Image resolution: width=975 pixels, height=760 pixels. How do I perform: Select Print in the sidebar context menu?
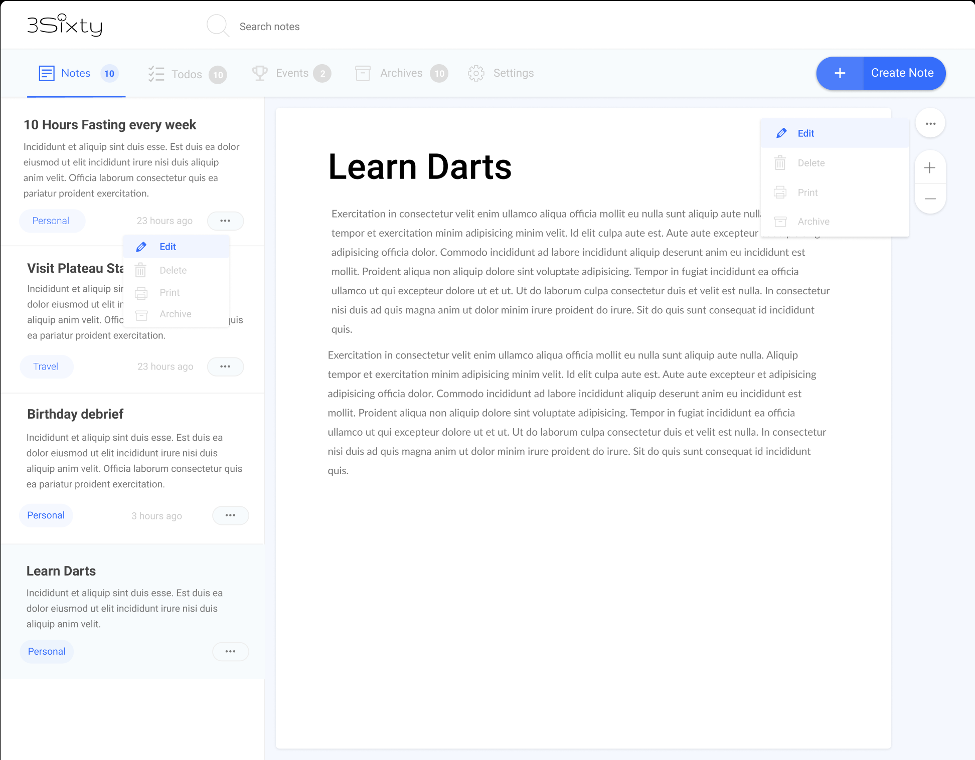click(170, 292)
